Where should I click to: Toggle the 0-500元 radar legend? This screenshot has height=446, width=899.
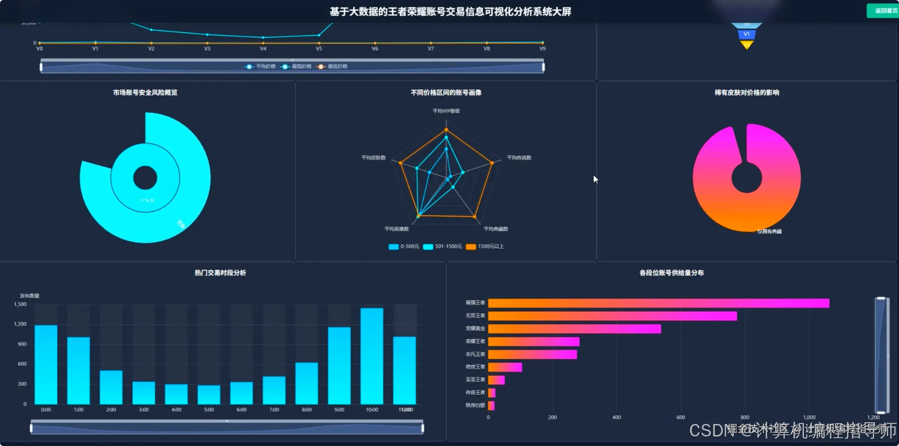pyautogui.click(x=404, y=247)
